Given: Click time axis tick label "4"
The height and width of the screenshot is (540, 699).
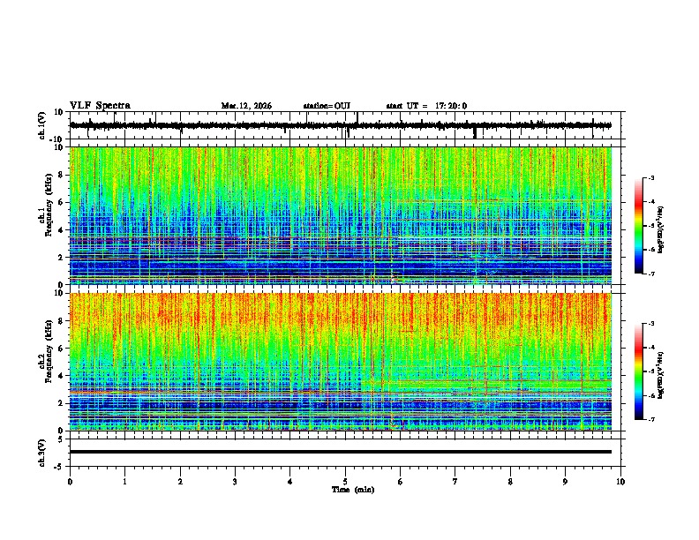Looking at the screenshot, I should pyautogui.click(x=290, y=482).
